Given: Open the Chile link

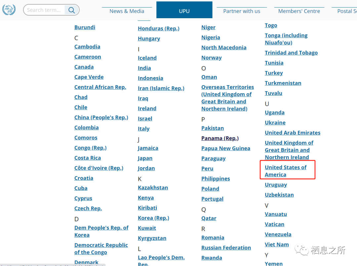Looking at the screenshot, I should 81,107.
